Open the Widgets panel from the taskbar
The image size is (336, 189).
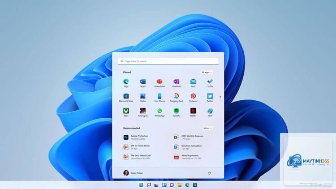[x=164, y=185]
